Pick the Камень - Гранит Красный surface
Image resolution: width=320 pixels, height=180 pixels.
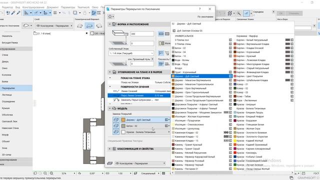pos(202,144)
